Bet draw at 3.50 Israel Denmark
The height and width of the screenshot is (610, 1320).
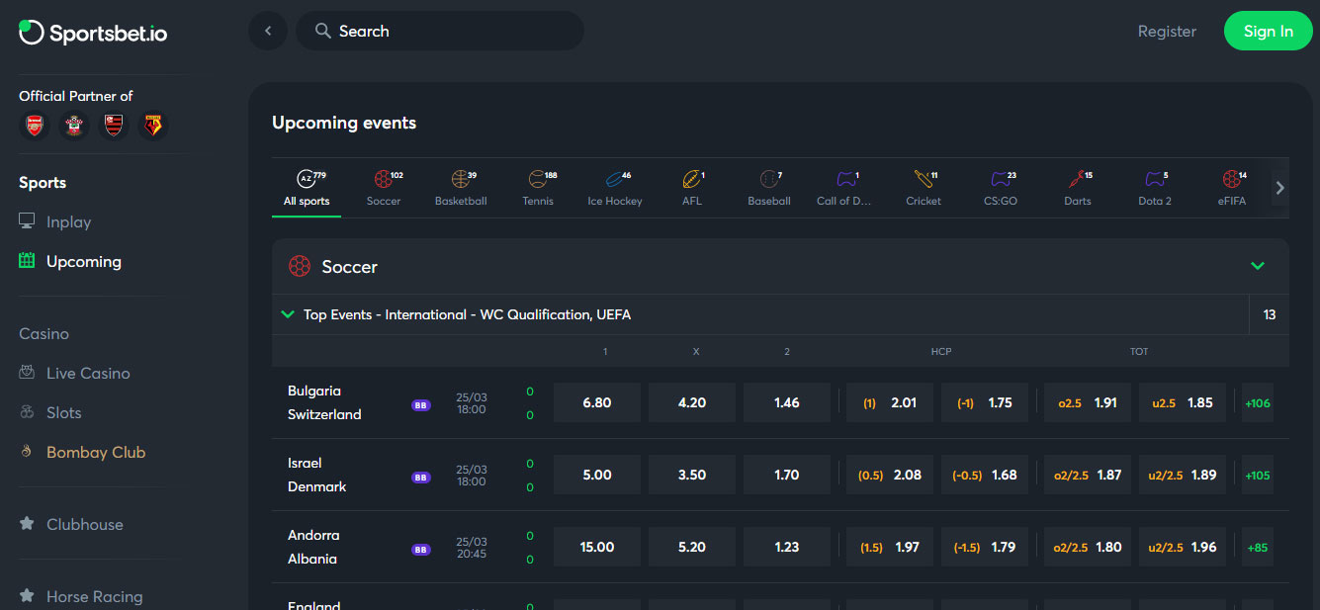coord(692,475)
